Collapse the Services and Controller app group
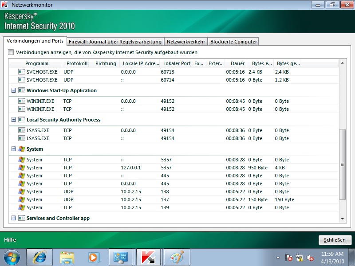Viewport: 355px width, 266px height. (x=14, y=218)
